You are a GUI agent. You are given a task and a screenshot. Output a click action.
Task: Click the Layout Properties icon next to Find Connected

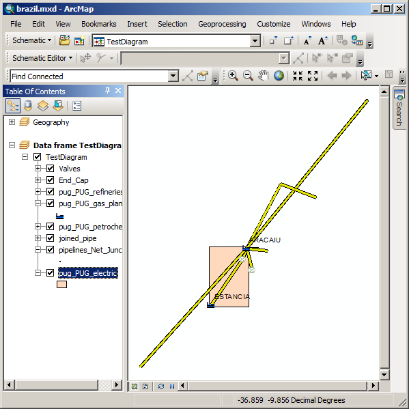coord(203,76)
